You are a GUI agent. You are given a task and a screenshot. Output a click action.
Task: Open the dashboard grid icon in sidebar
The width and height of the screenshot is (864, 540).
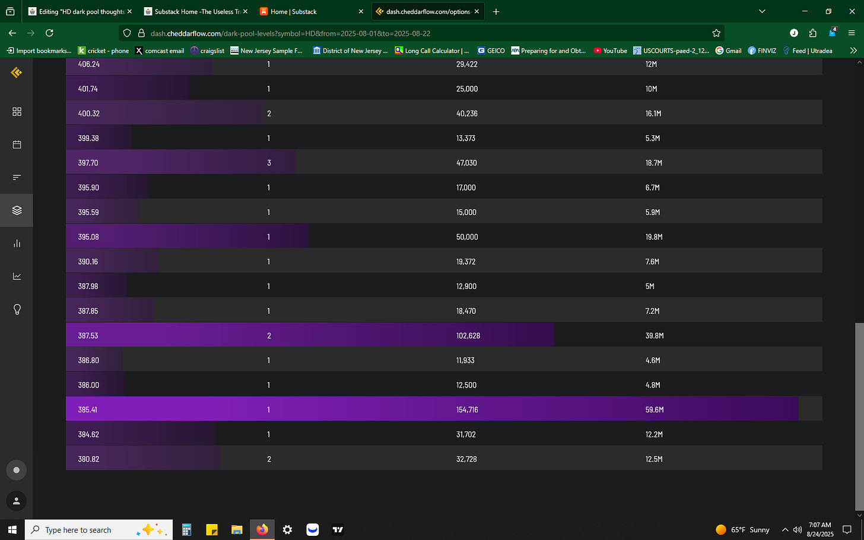17,112
